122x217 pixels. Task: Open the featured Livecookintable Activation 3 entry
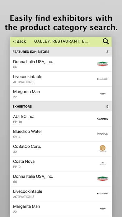pyautogui.click(x=61, y=79)
